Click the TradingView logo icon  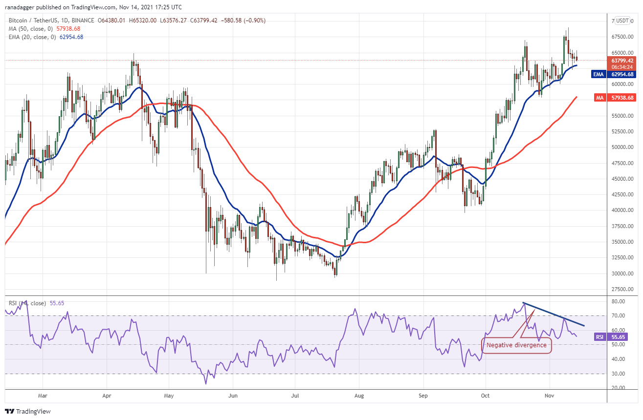[x=10, y=411]
